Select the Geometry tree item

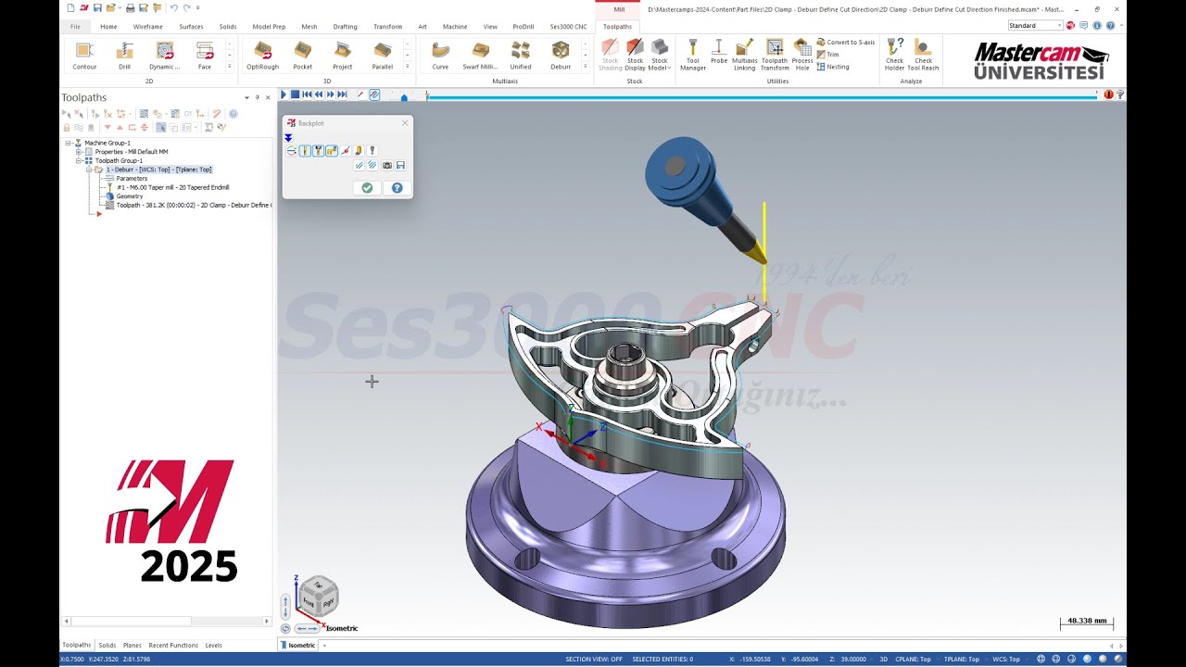[130, 196]
